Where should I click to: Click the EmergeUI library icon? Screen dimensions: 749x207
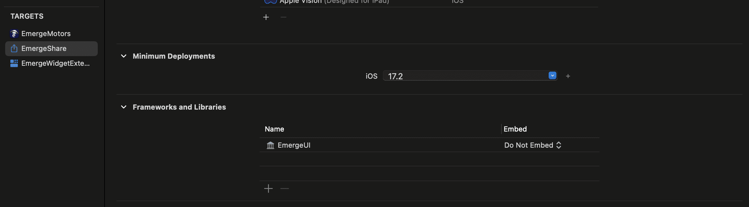pyautogui.click(x=270, y=145)
